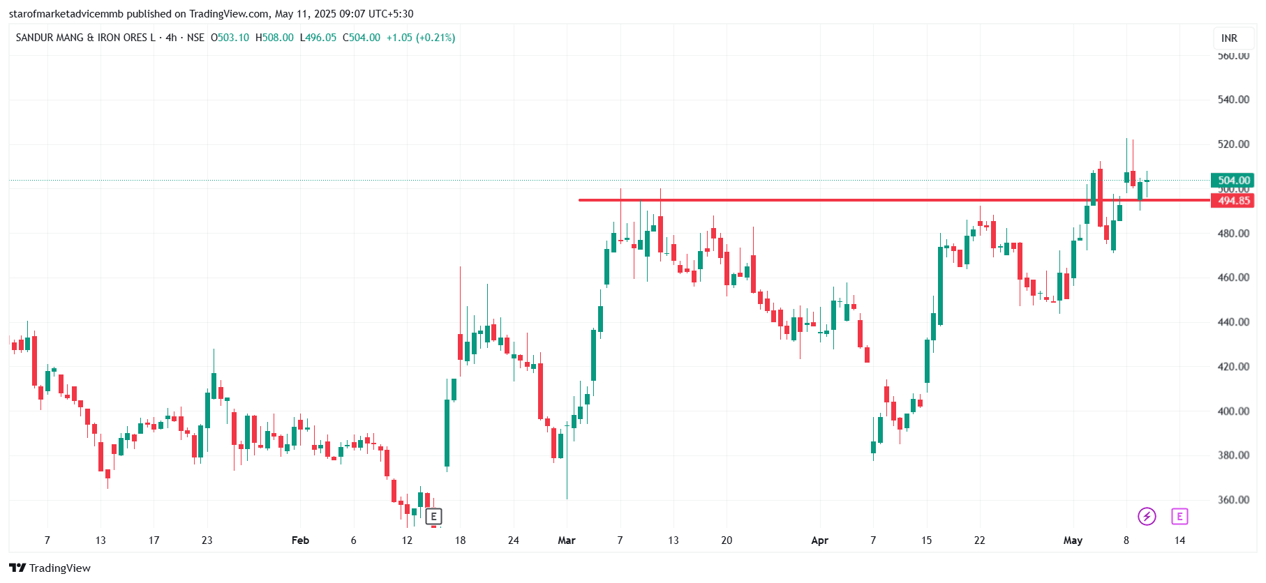Click the low value L496.05

coord(318,38)
